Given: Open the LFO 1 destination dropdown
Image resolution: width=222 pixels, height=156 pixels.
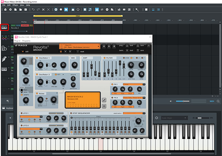Looking at the screenshot, I should (x=31, y=117).
